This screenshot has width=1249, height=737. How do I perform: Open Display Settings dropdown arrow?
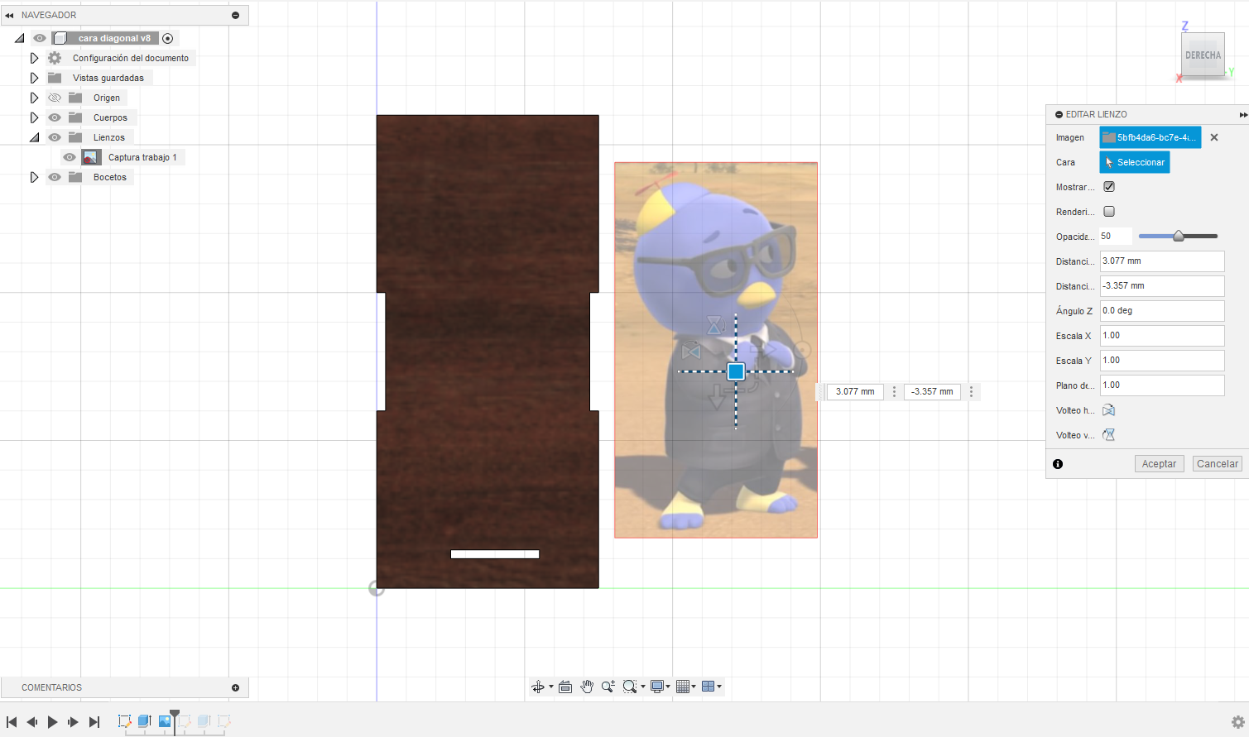click(x=668, y=687)
